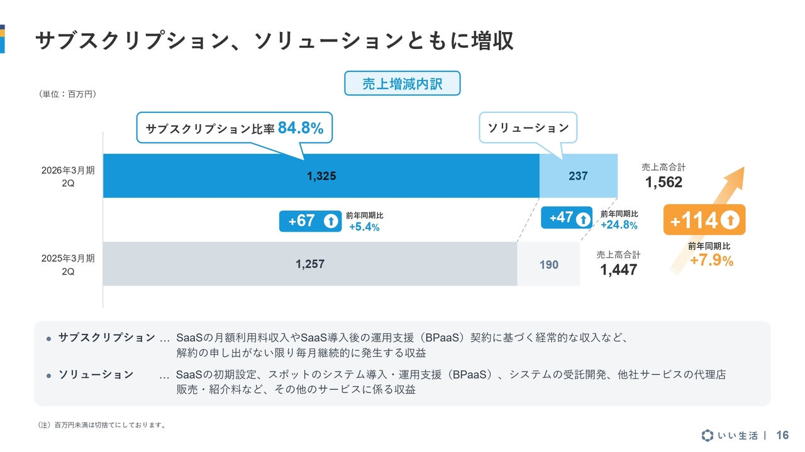
Task: Select the 売上増減内訳 header button
Action: (402, 83)
